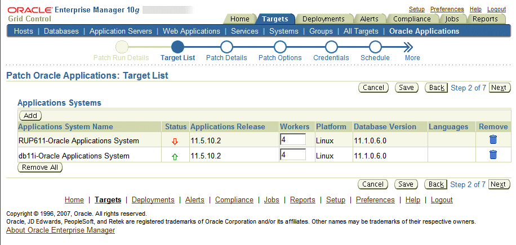516x245 pixels.
Task: Click bottom Cancel button
Action: [373, 184]
